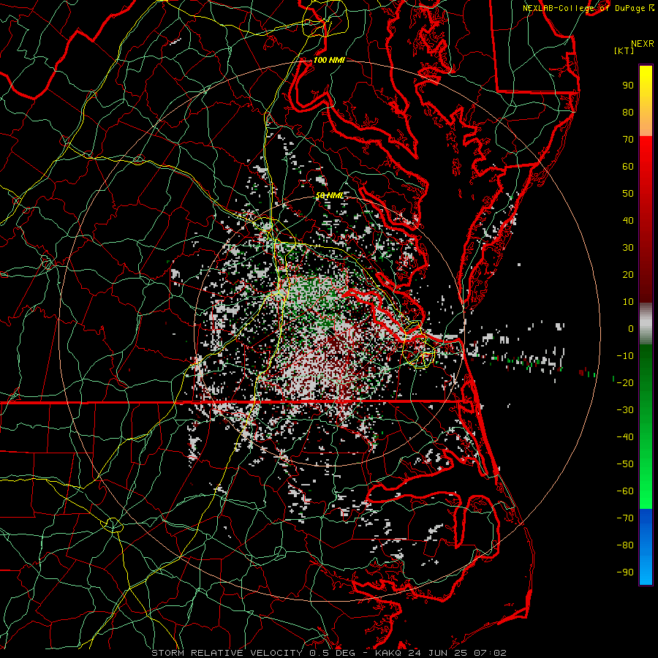Click the "40" value on the velocity scale

(628, 220)
